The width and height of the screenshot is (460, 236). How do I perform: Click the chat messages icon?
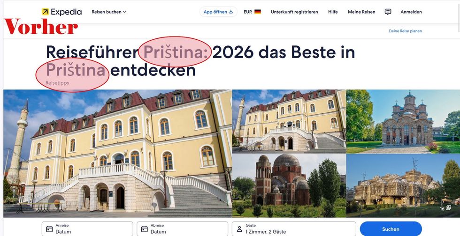pyautogui.click(x=388, y=12)
